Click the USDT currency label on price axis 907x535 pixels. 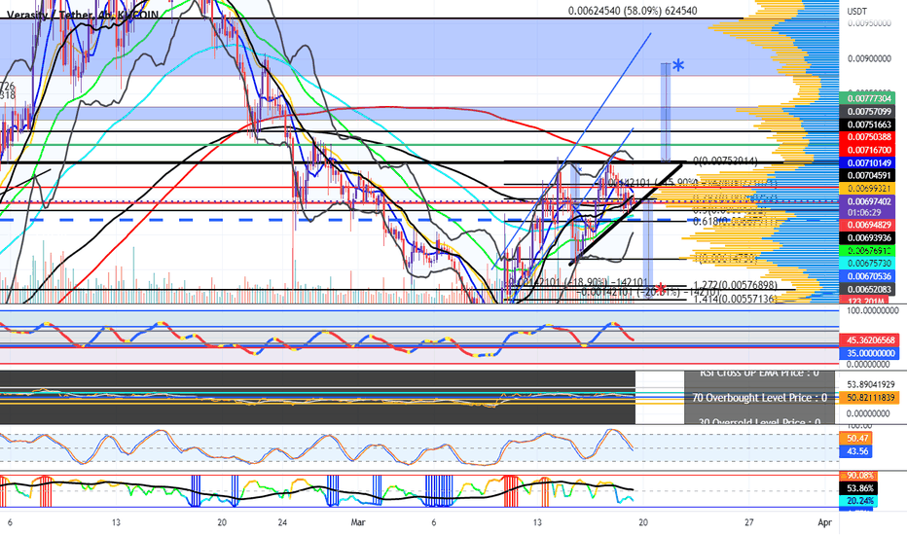pyautogui.click(x=856, y=11)
